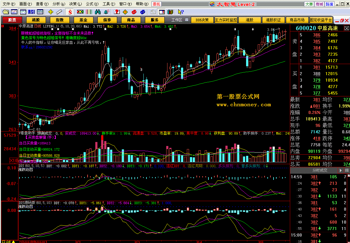
Task: Click the binoculars search icon
Action: [x=98, y=12]
